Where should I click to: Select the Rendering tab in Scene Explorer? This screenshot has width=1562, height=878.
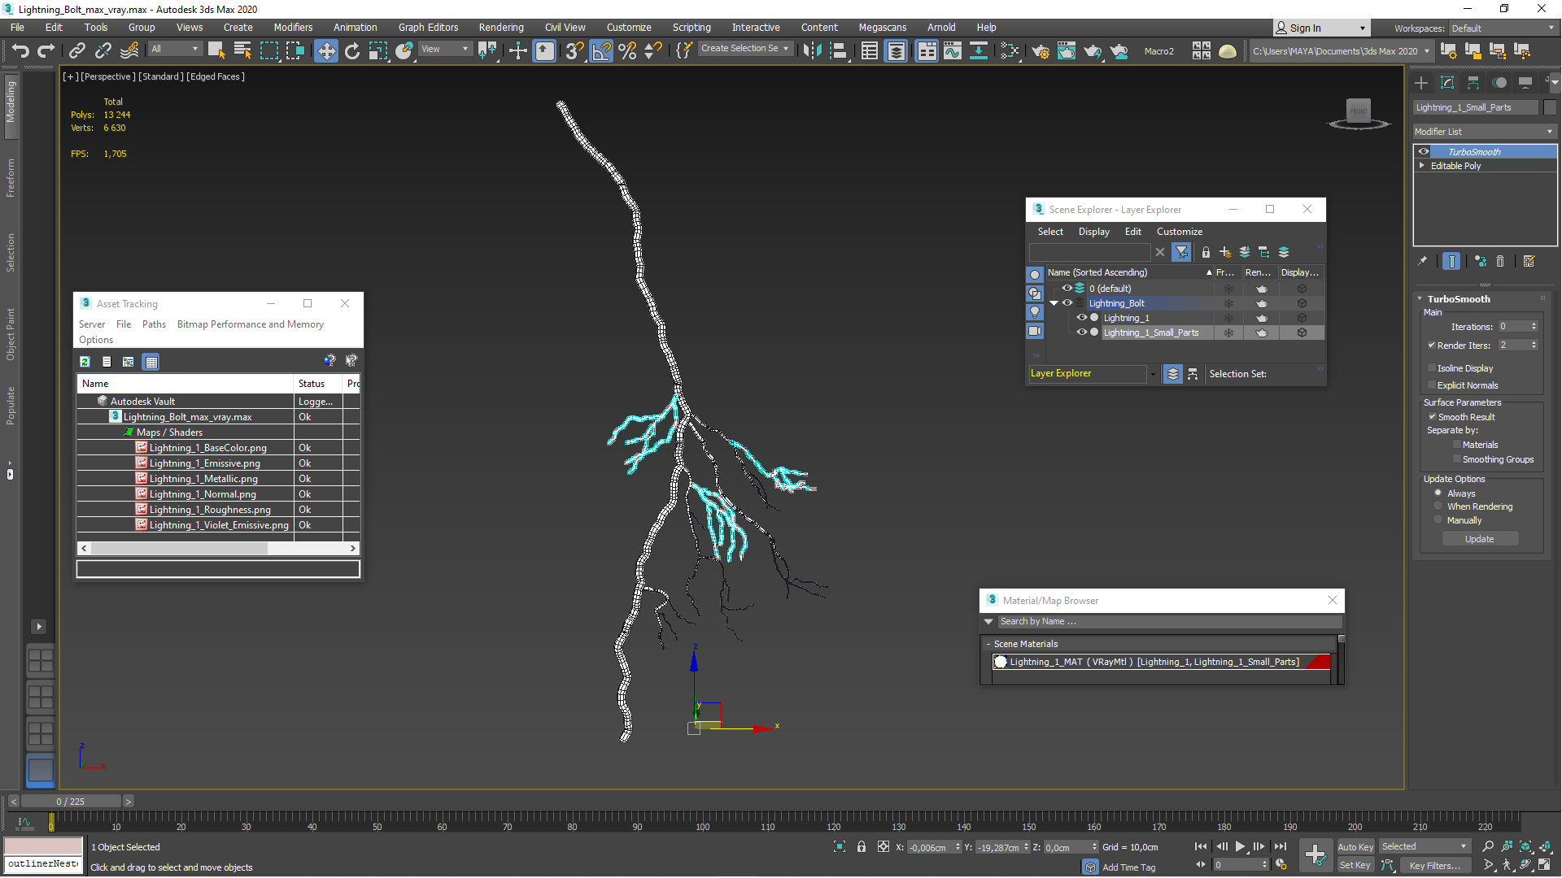[x=1257, y=272]
